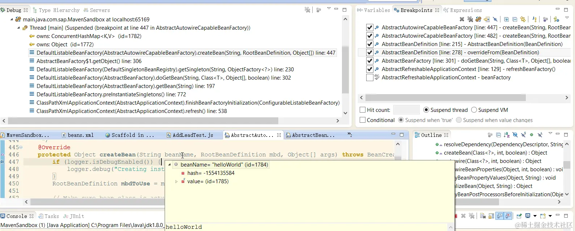This screenshot has height=231, width=575.
Task: Select the preInstantiateSingletons() line 772 stack frame
Action: (x=107, y=94)
